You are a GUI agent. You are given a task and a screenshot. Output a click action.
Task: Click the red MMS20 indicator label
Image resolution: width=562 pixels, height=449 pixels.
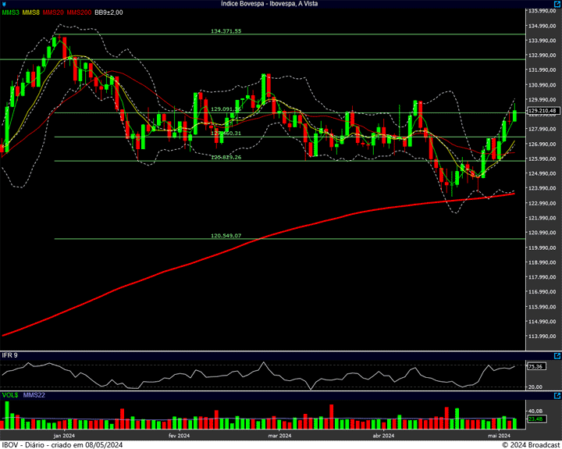pyautogui.click(x=53, y=12)
